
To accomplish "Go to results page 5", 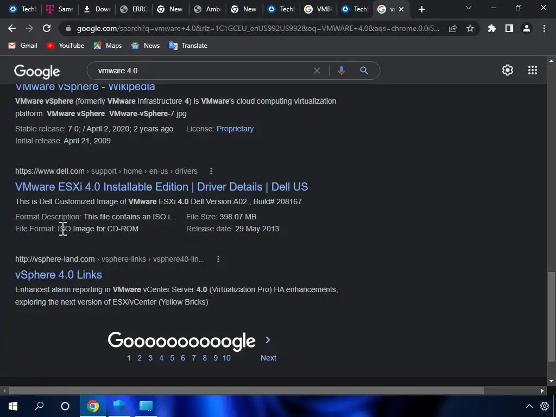I will (172, 358).
